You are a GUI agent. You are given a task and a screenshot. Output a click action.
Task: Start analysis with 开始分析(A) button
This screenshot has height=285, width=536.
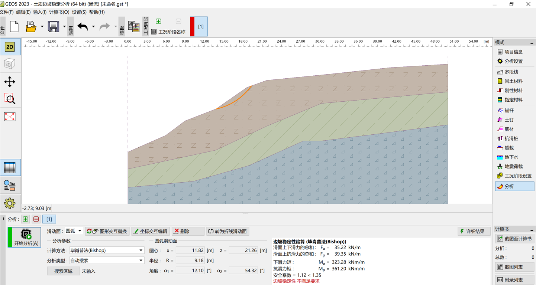(x=25, y=237)
